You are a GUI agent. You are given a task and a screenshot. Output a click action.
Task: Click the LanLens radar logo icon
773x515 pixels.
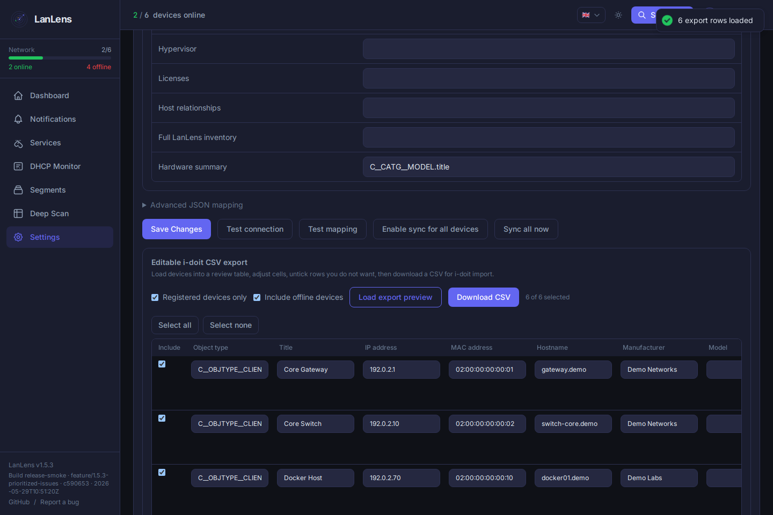coord(19,19)
